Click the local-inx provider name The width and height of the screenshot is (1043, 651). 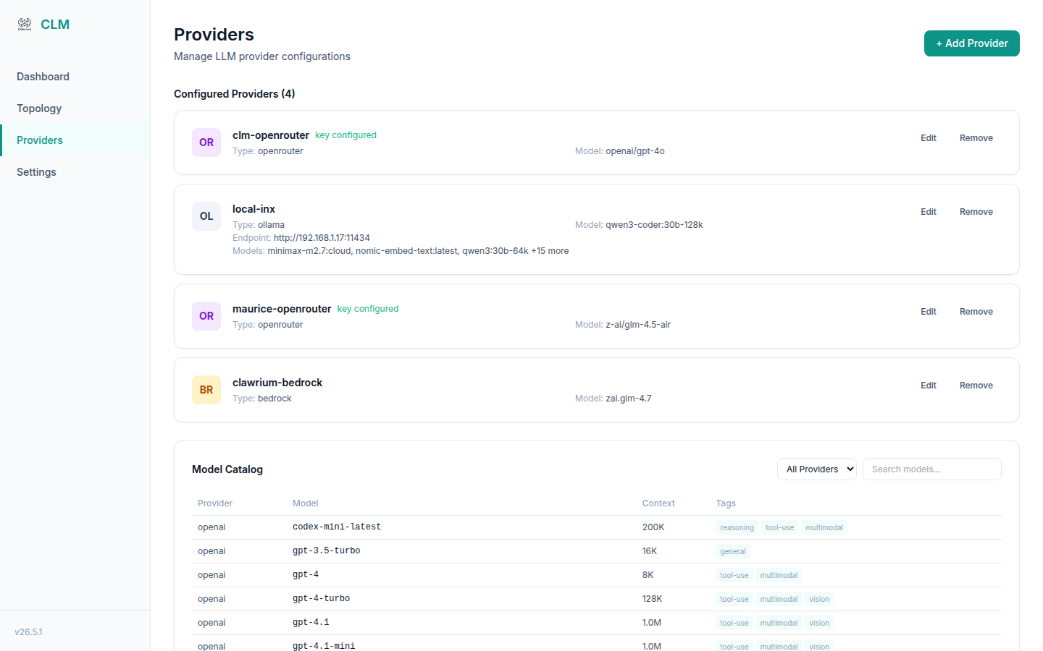click(254, 209)
